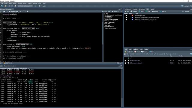The width and height of the screenshot is (192, 108).
Task: Click the print icon in main toolbar
Action: (15, 6)
